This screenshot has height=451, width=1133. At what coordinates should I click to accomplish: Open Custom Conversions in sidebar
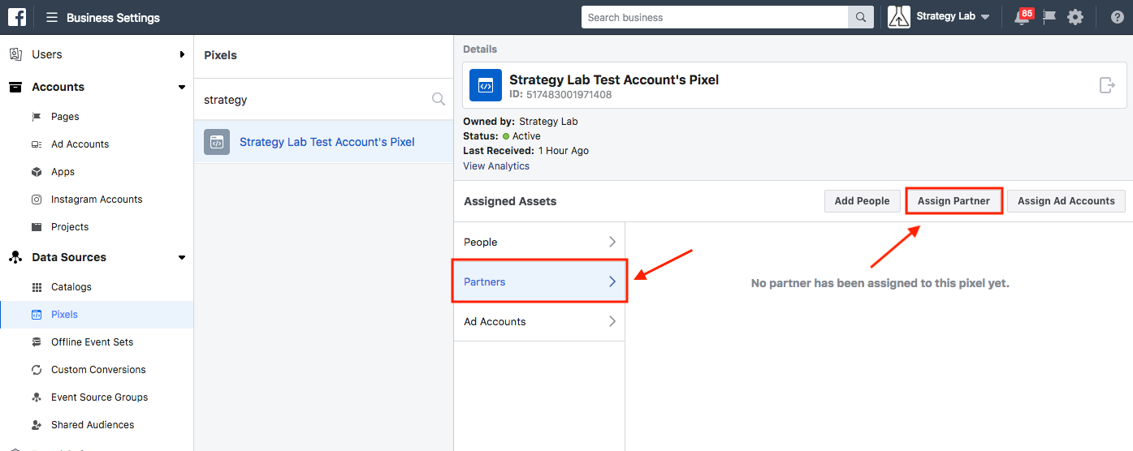coord(97,370)
